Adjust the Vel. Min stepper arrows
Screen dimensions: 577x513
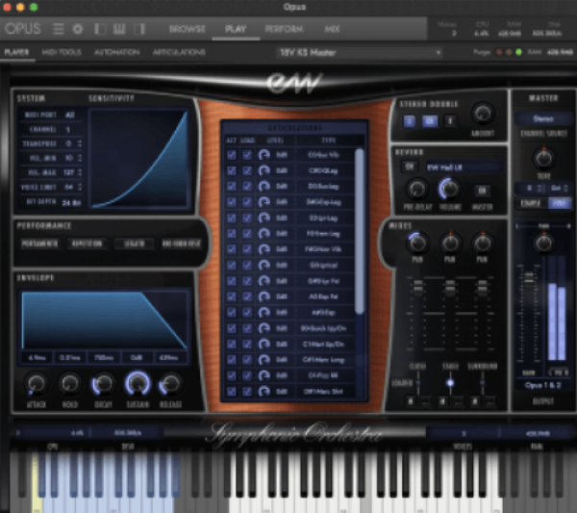80,158
